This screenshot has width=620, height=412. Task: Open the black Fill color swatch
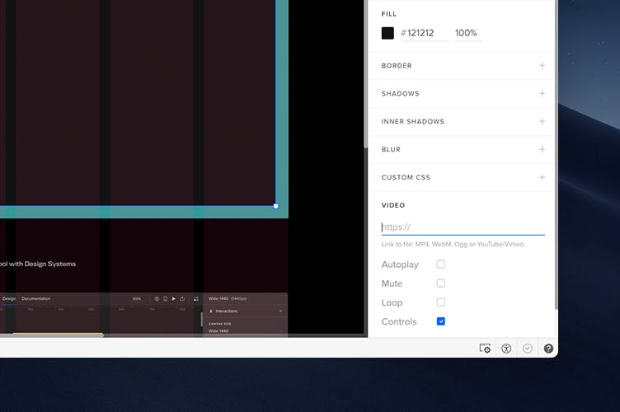tap(387, 33)
